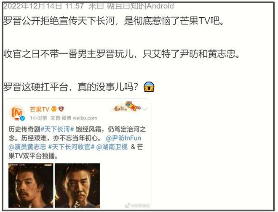Click the blue verified badge on avatar

point(22,118)
